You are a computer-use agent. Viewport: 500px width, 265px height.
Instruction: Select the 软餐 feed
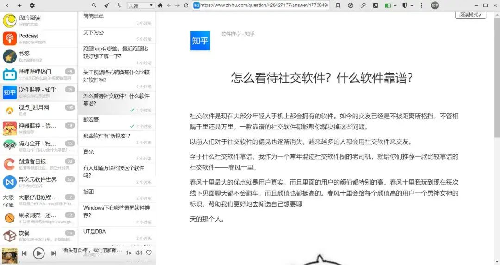click(39, 236)
